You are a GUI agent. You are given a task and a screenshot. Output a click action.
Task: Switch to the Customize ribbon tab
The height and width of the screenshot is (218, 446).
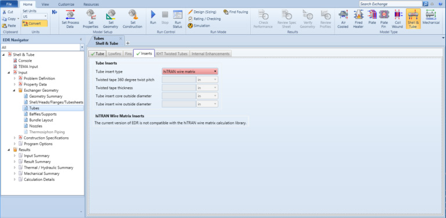(x=66, y=4)
